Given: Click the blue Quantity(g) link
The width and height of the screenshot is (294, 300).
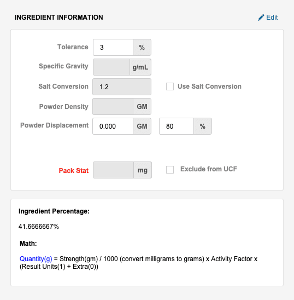Looking at the screenshot, I should click(x=36, y=259).
